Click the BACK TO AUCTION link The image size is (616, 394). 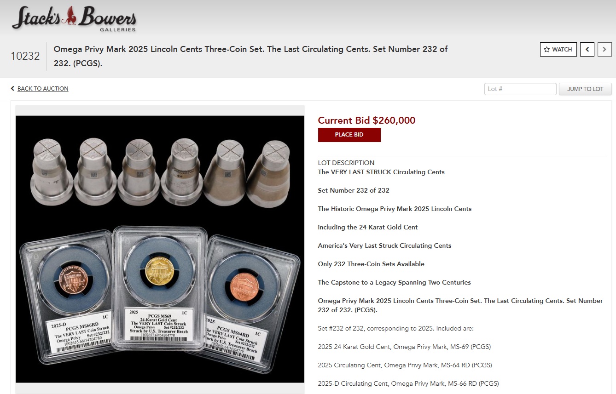click(x=43, y=89)
